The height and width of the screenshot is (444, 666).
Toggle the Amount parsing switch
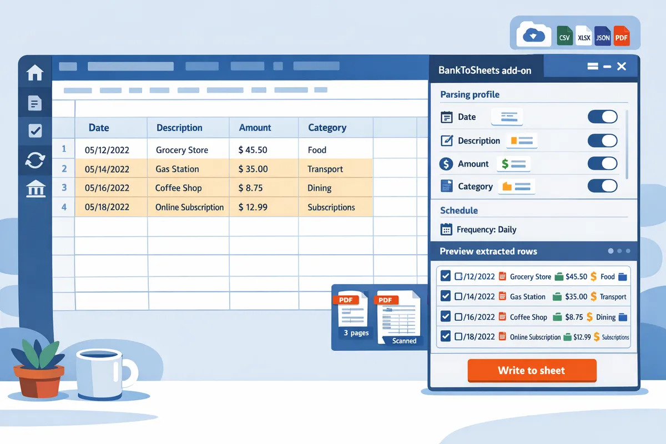coord(602,163)
